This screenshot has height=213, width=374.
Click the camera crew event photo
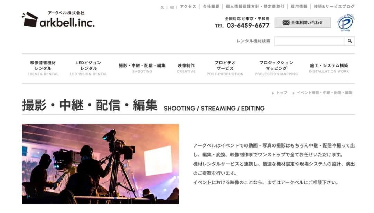pos(100,164)
